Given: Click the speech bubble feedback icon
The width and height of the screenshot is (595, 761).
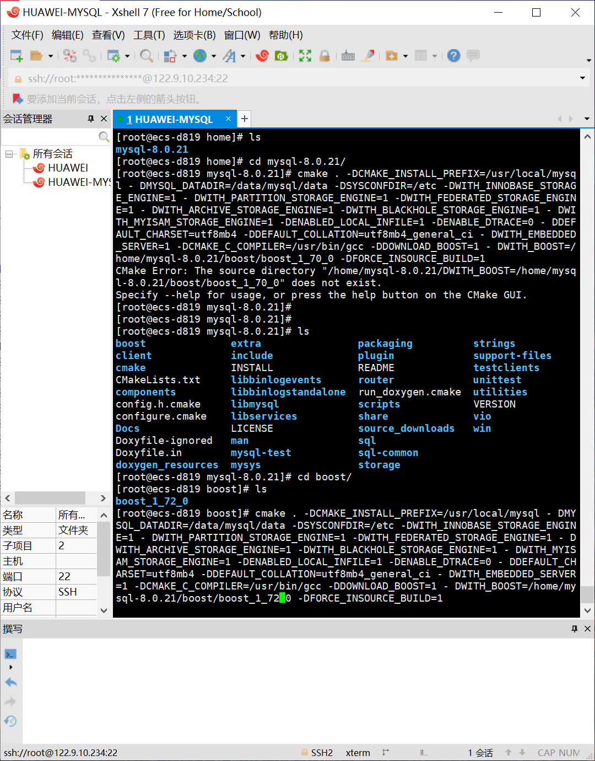Looking at the screenshot, I should pyautogui.click(x=473, y=56).
